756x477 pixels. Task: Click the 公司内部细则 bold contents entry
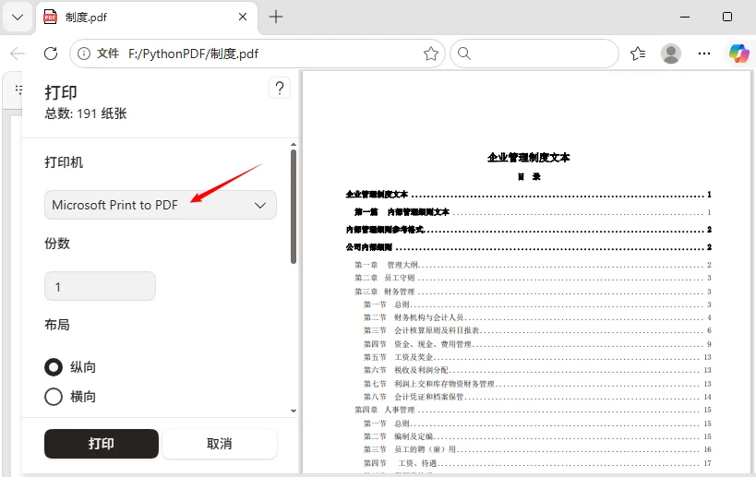pos(528,247)
